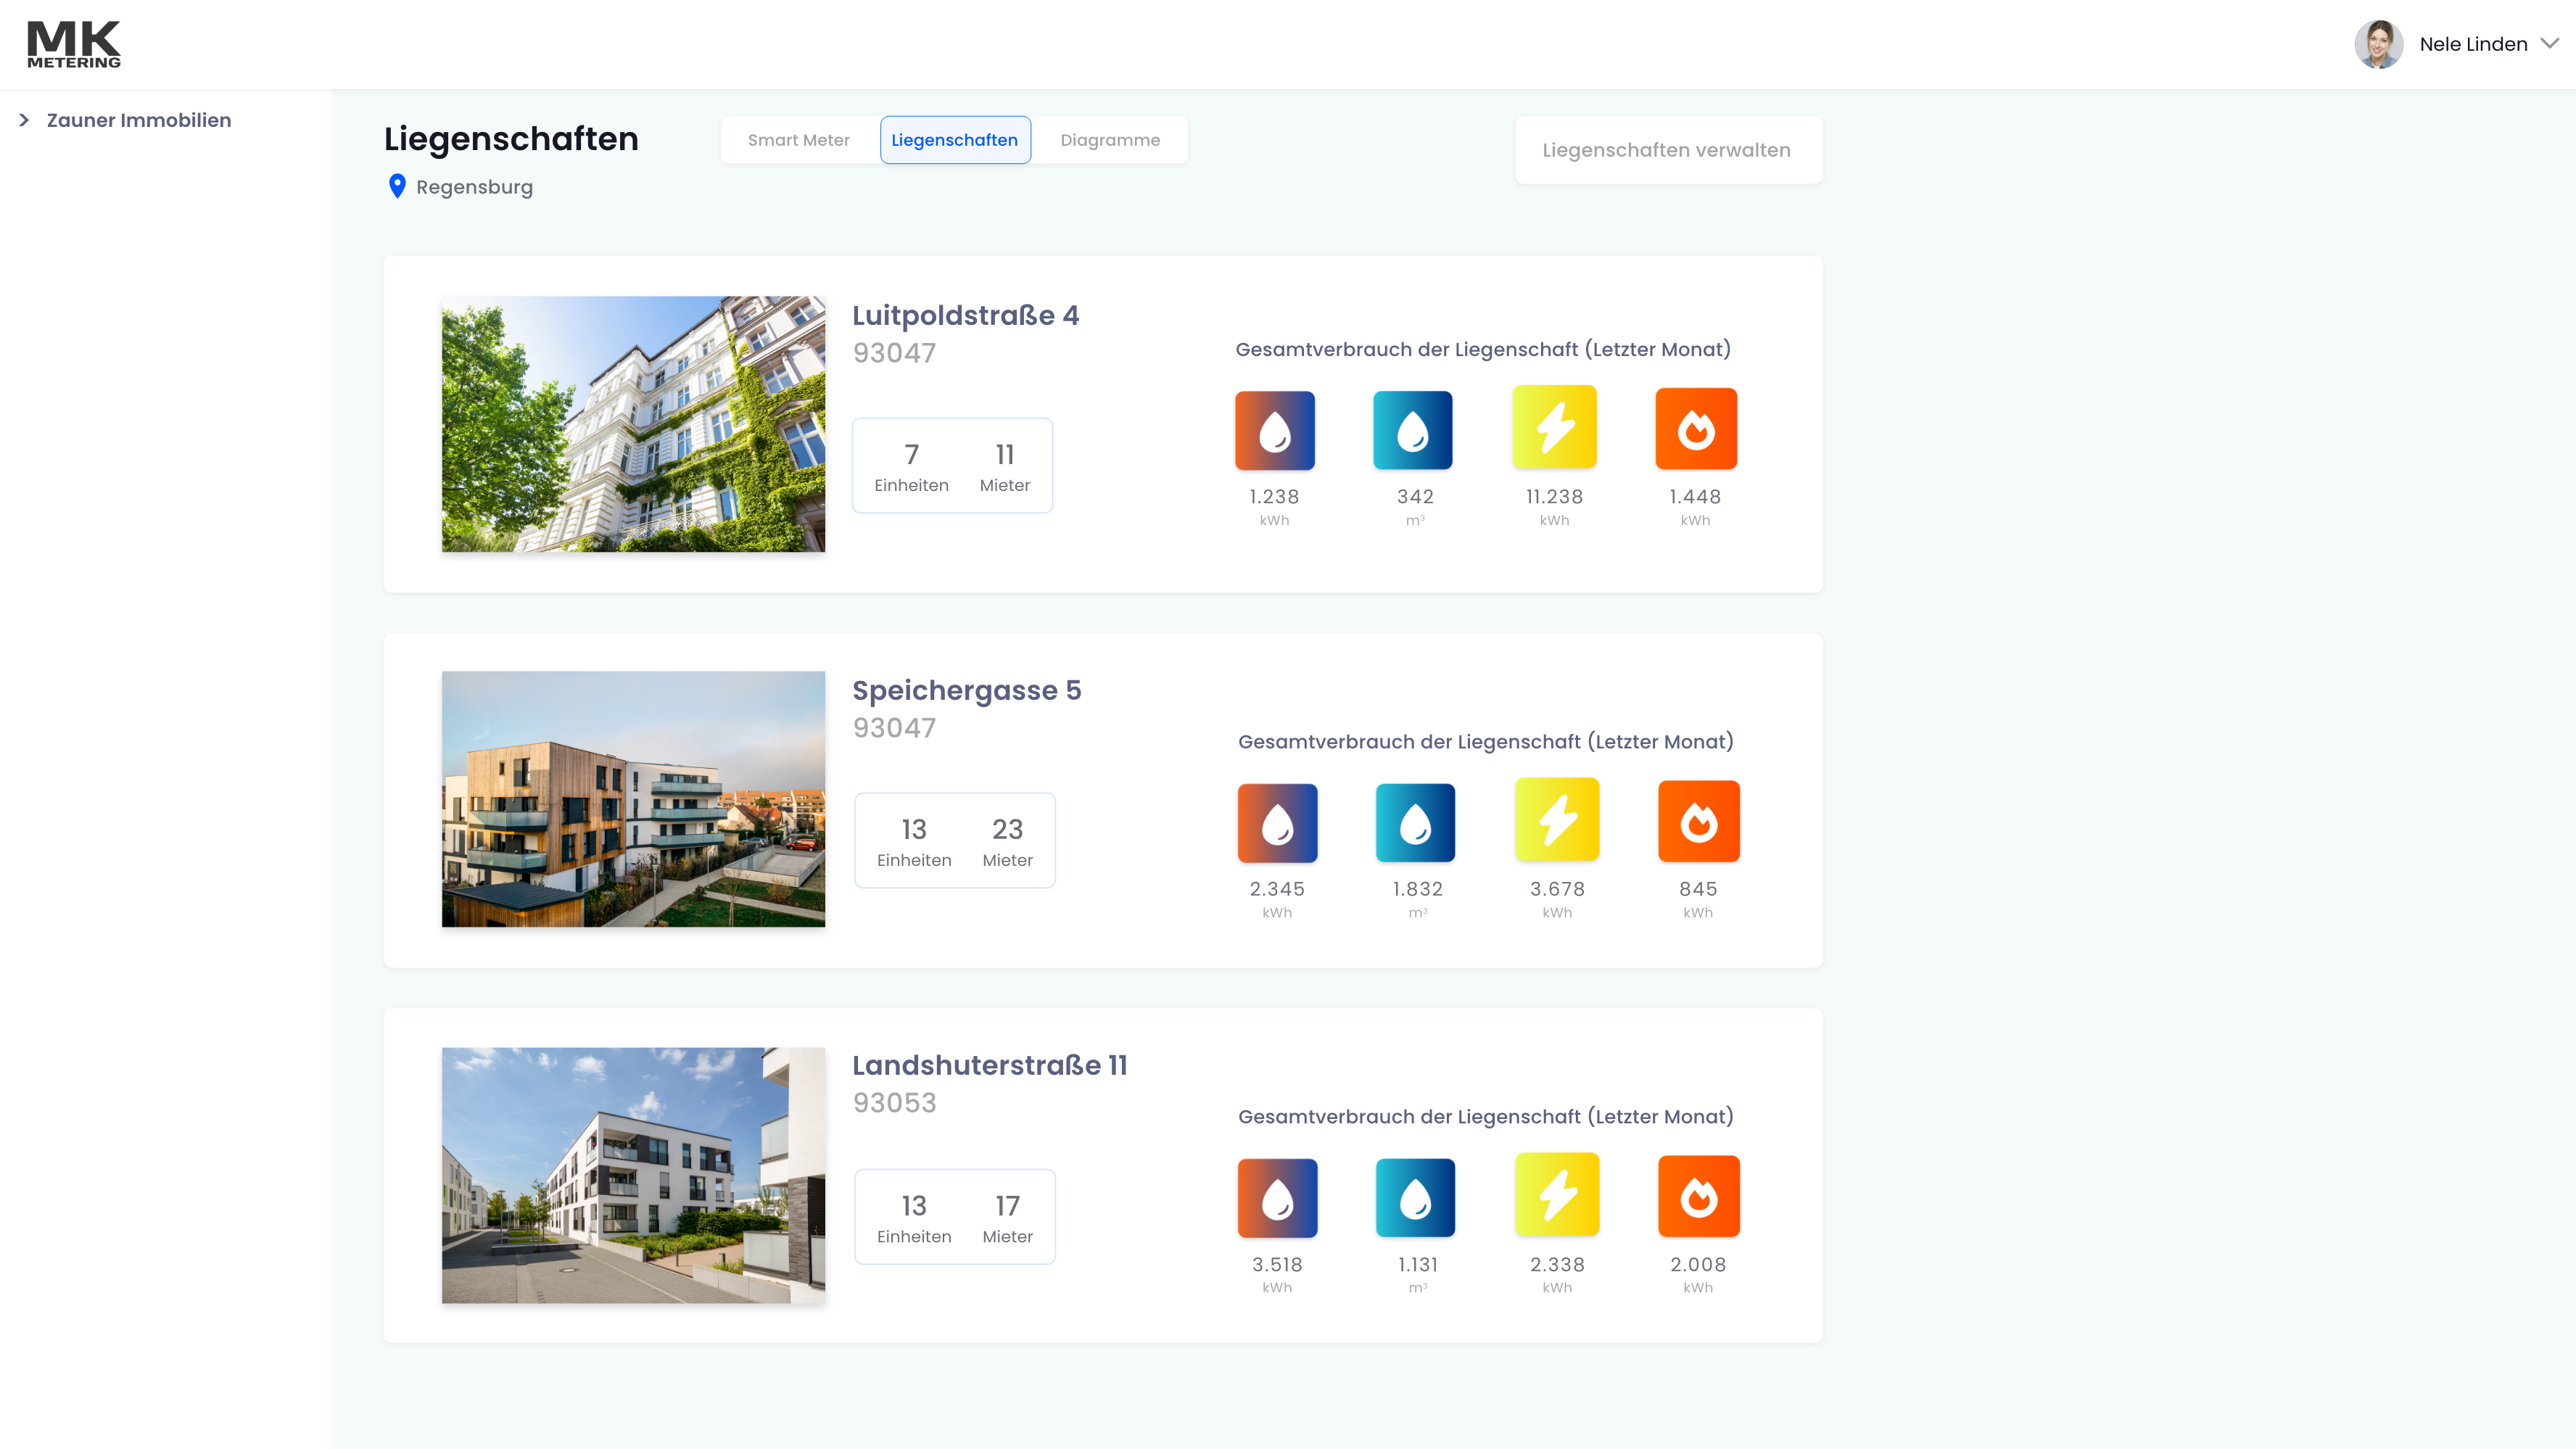Click the heating icon for Landshuterstraße 11
The height and width of the screenshot is (1449, 2576).
1277,1198
